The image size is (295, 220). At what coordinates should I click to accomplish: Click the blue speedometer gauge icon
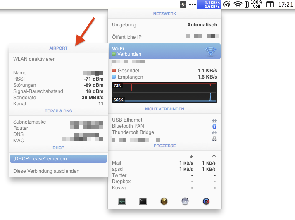point(206,201)
